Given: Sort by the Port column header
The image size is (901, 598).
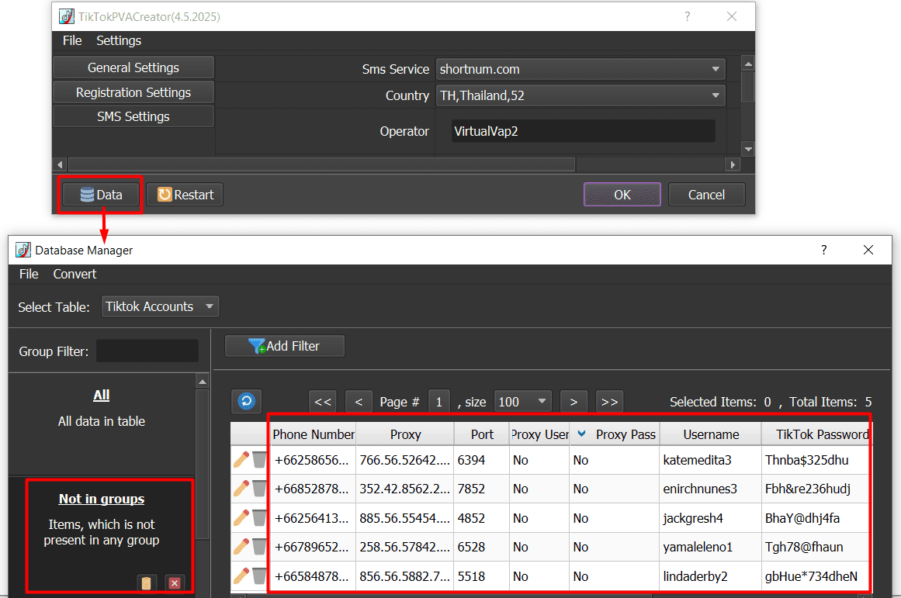Looking at the screenshot, I should point(482,434).
